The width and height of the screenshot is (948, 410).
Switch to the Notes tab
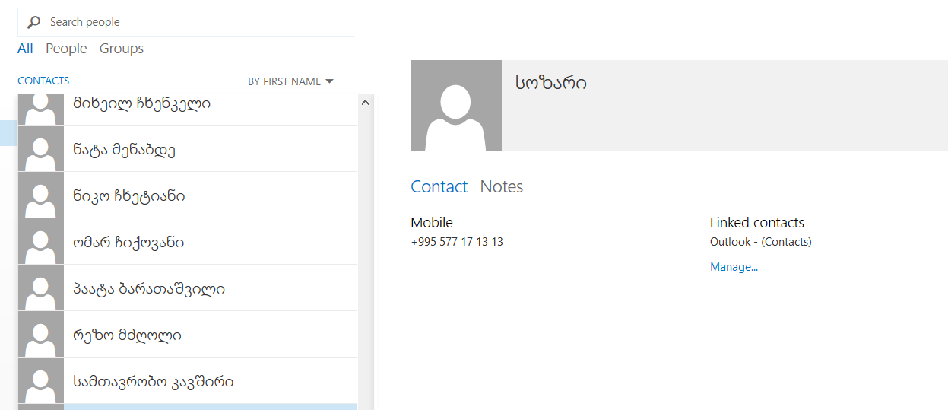501,187
